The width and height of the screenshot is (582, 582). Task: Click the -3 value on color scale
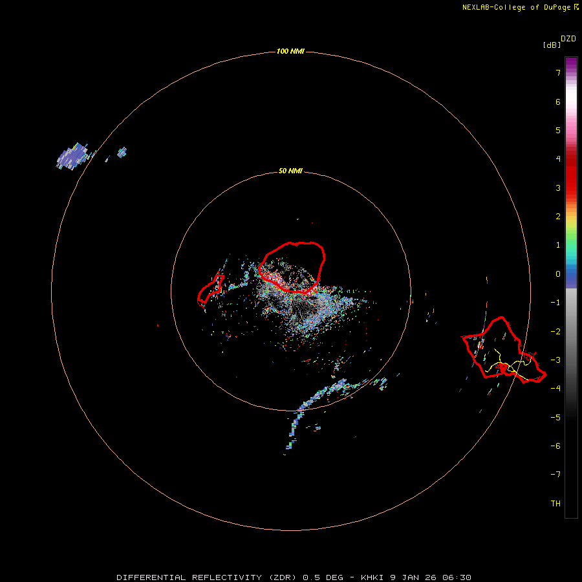coord(555,360)
